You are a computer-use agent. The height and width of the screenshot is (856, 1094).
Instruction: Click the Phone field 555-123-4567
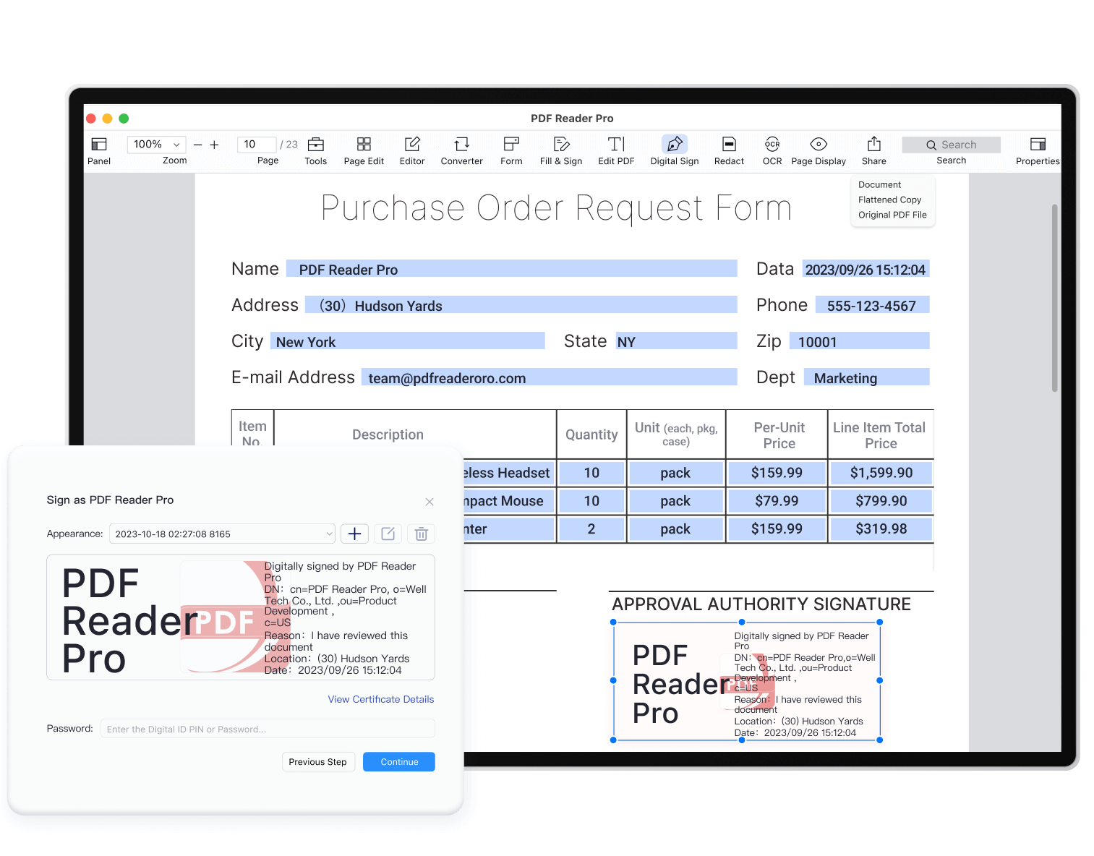[x=873, y=305]
